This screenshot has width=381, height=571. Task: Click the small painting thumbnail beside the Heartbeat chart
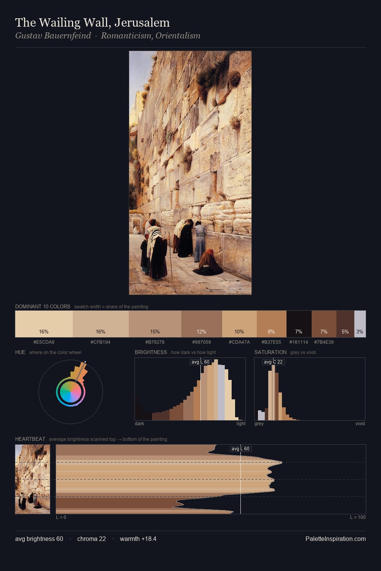(x=33, y=479)
